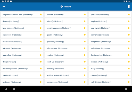Toggle favorite star for white-label
This screenshot has height=92, width=132.
[x=41, y=41]
